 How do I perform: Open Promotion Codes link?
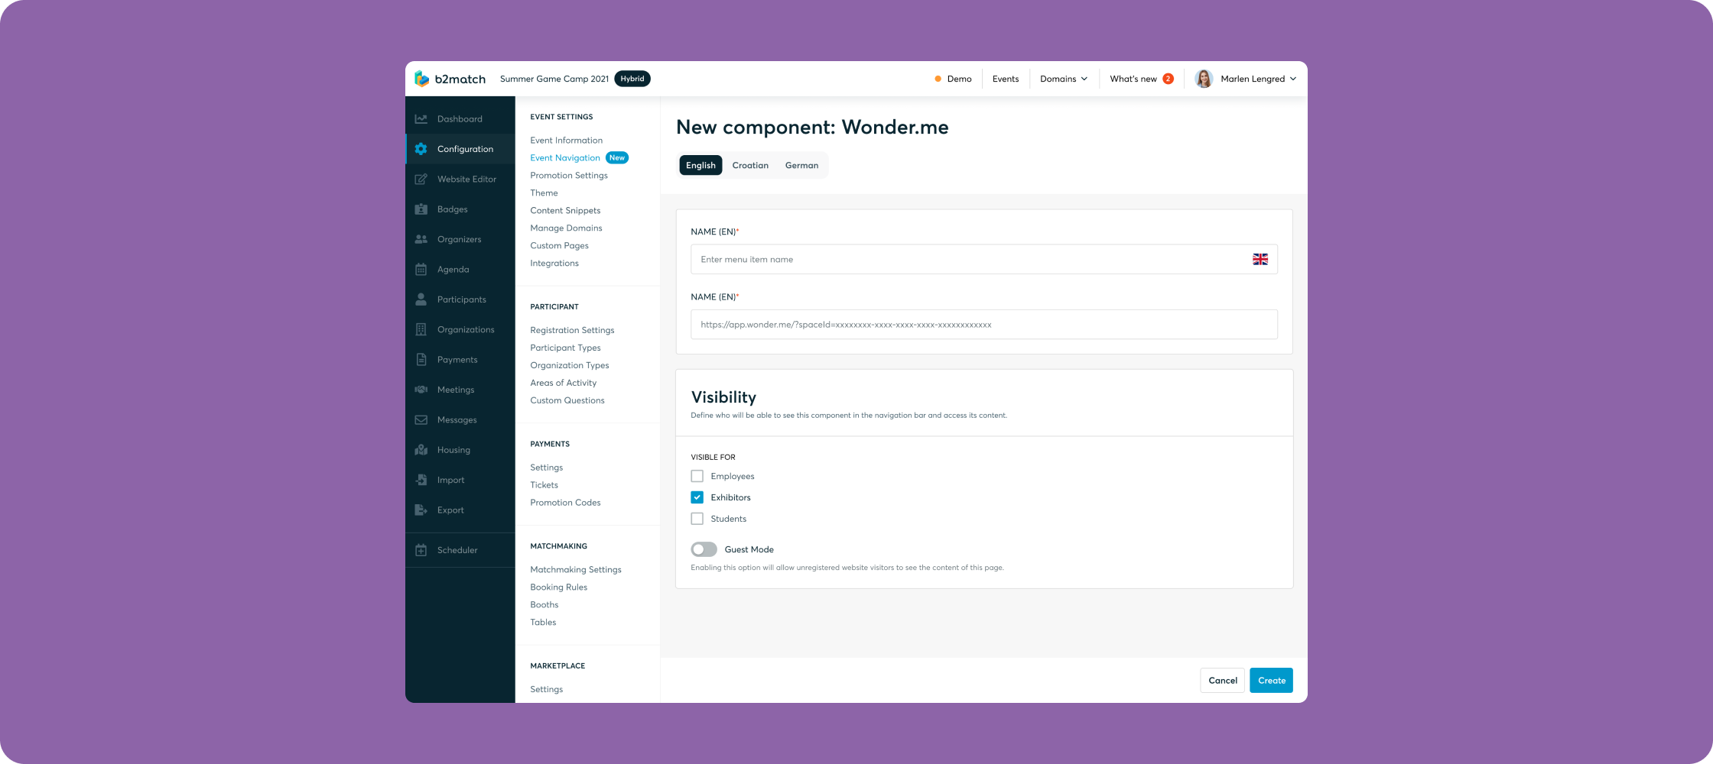[x=565, y=503]
